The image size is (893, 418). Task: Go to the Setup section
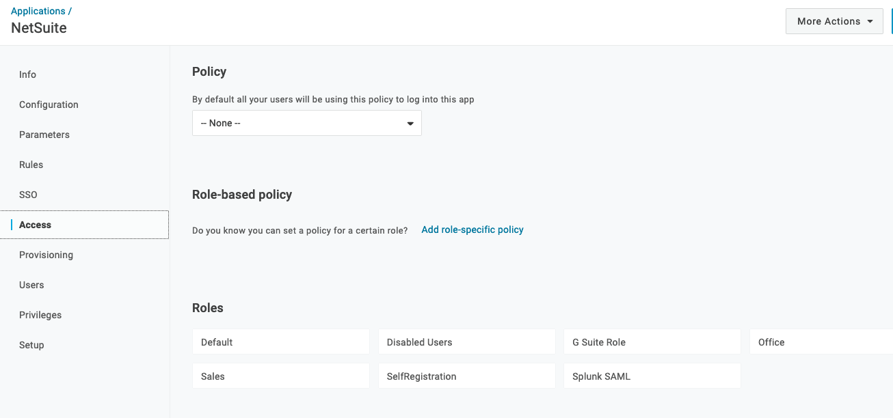(x=31, y=345)
